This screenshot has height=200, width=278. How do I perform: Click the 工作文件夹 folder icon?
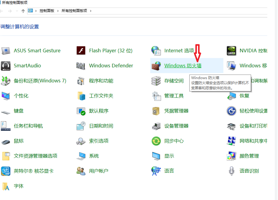(81, 96)
